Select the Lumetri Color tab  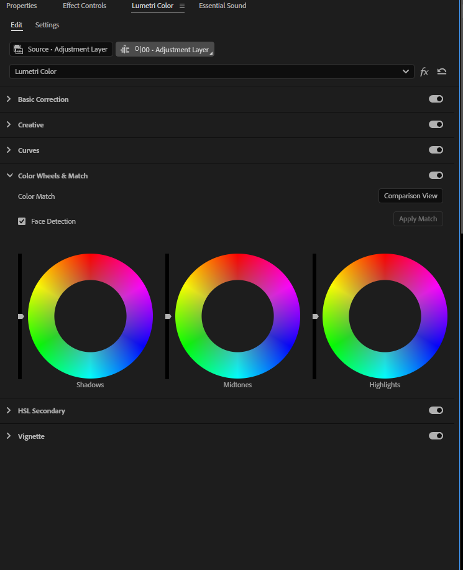point(152,6)
